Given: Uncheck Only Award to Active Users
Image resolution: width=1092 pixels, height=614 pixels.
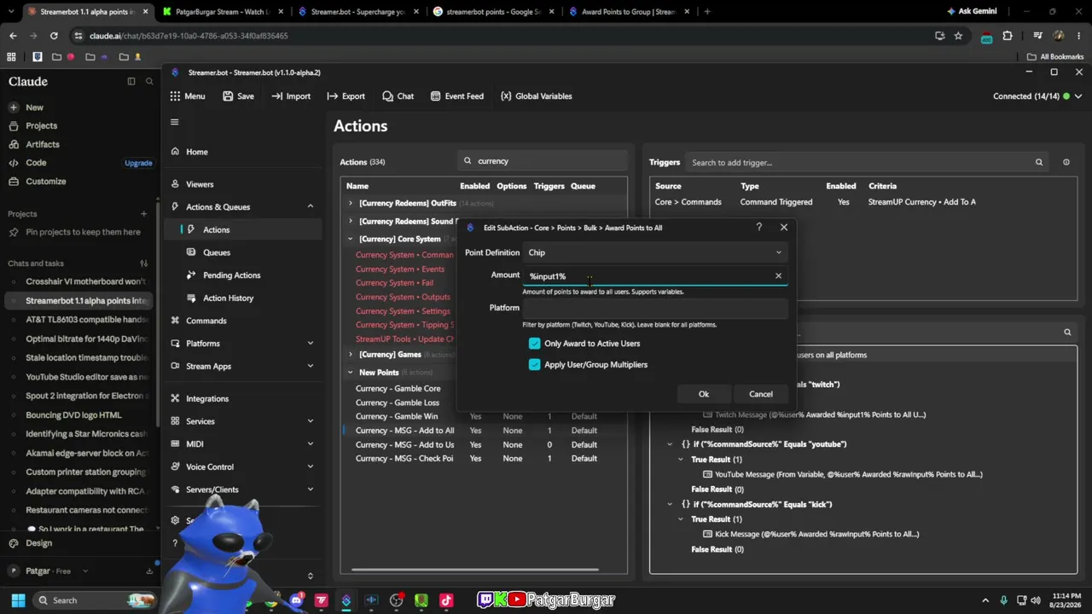Looking at the screenshot, I should [x=535, y=344].
